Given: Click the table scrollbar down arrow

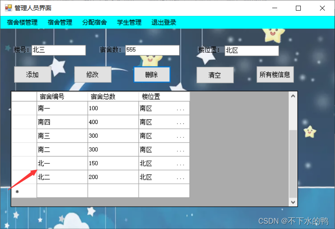Looking at the screenshot, I should coord(293,202).
